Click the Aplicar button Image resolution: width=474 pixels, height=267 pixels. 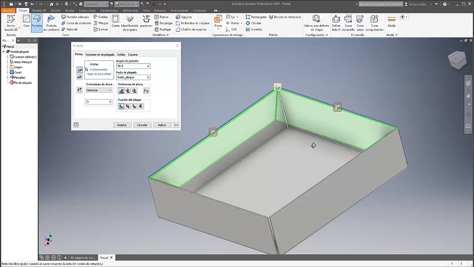pyautogui.click(x=162, y=125)
